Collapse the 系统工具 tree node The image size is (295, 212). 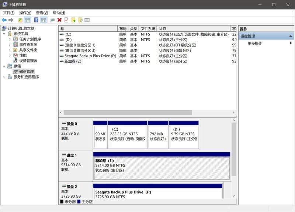click(x=4, y=34)
